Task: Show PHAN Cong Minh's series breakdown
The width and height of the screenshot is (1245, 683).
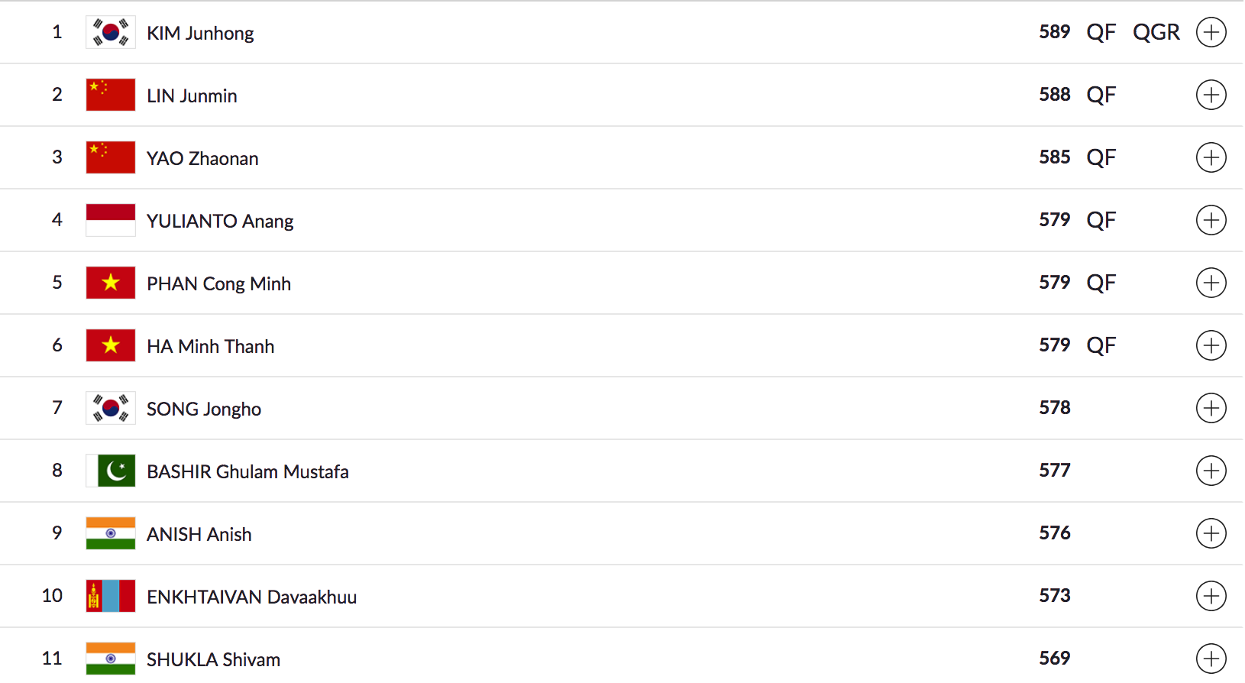Action: [1211, 283]
